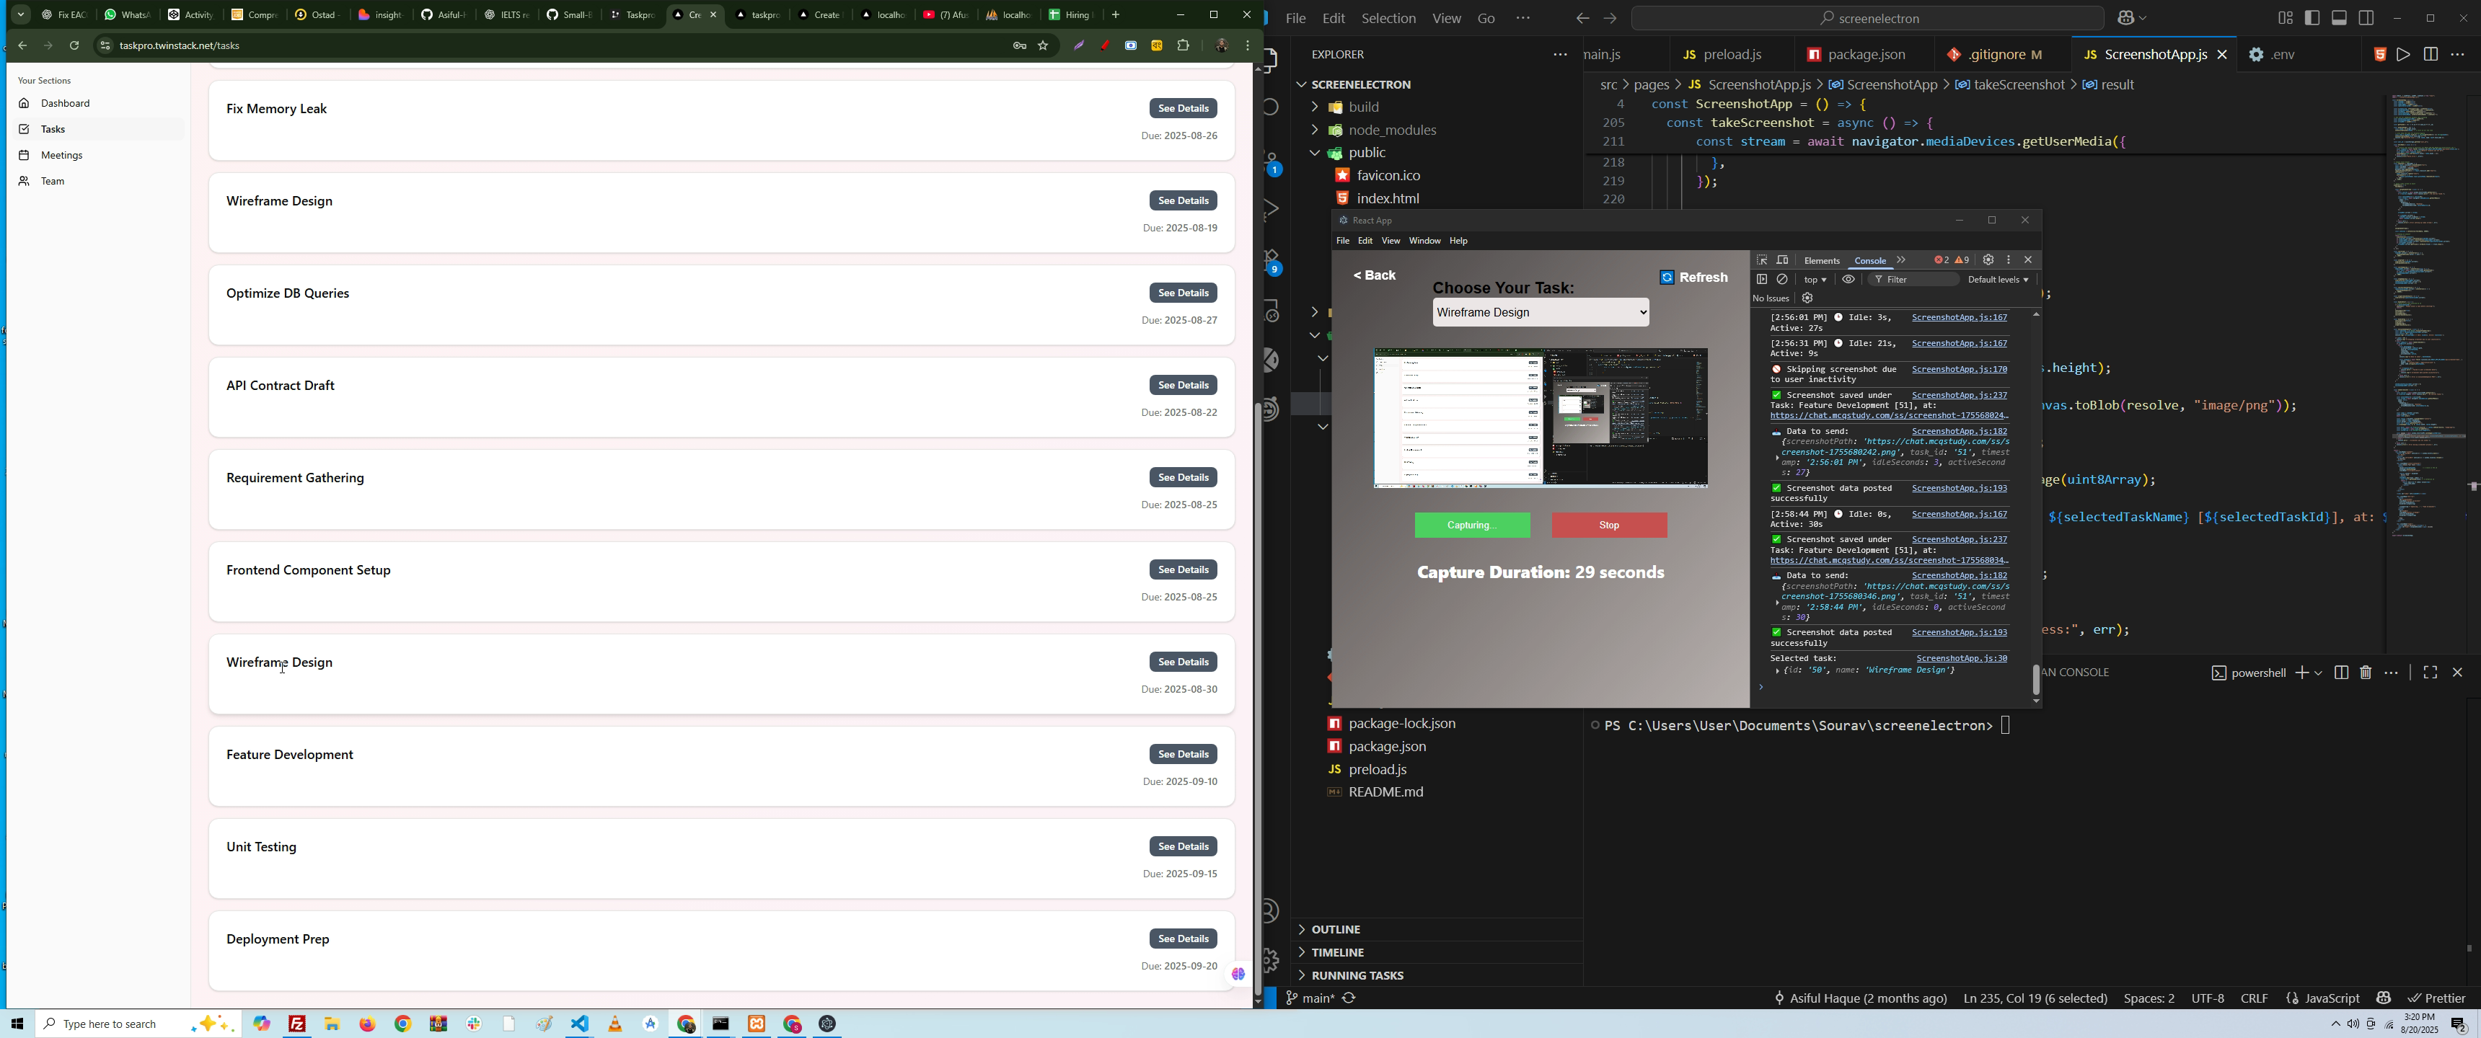Open the Default levels dropdown
The height and width of the screenshot is (1038, 2481).
click(x=1998, y=279)
